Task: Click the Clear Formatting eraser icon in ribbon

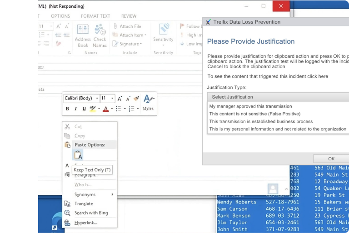Action: coord(58,44)
